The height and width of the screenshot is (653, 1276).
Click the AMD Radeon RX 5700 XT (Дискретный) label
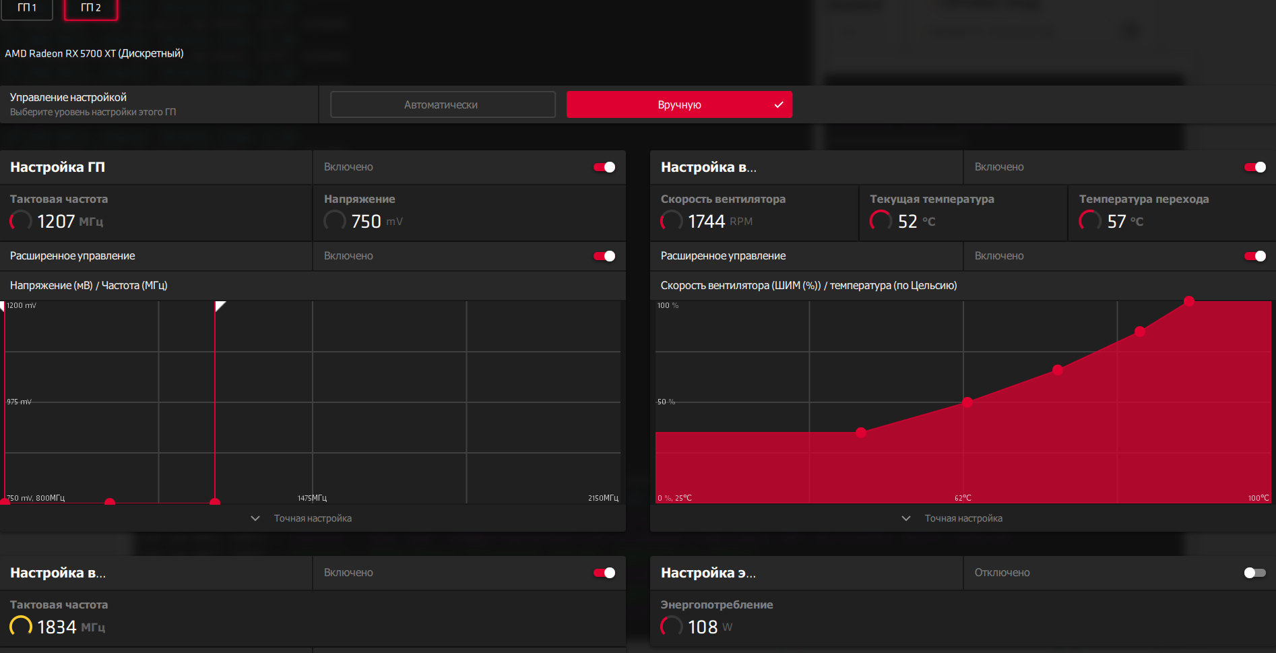pos(94,53)
